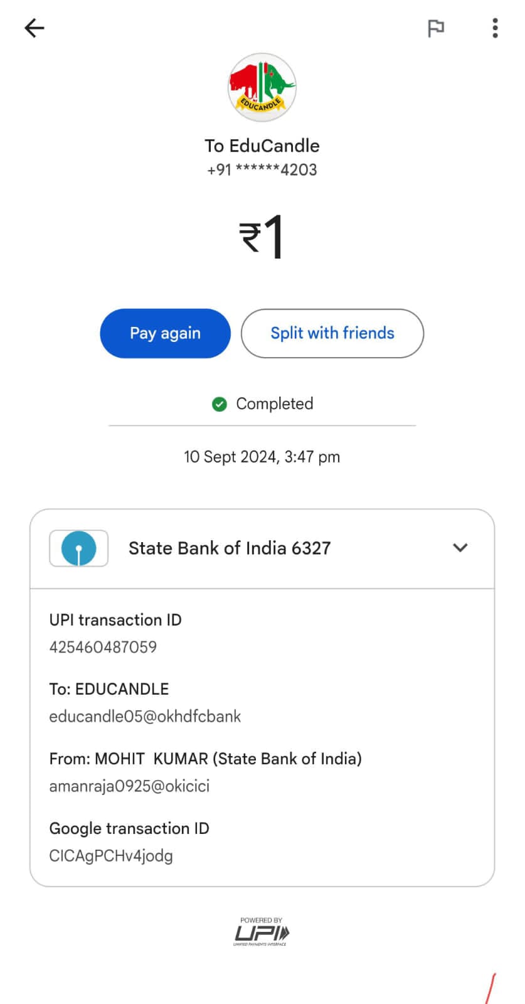The width and height of the screenshot is (525, 1004).
Task: Tap educandle05@okhdfcbank UPI address
Action: click(145, 717)
